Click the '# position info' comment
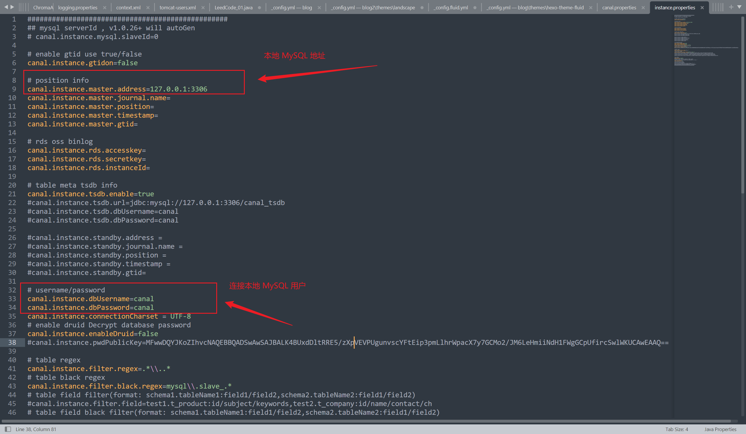The width and height of the screenshot is (746, 434). coord(58,80)
